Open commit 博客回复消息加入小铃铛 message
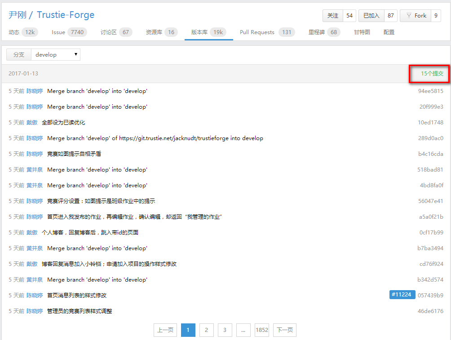The height and width of the screenshot is (340, 451). pyautogui.click(x=109, y=264)
